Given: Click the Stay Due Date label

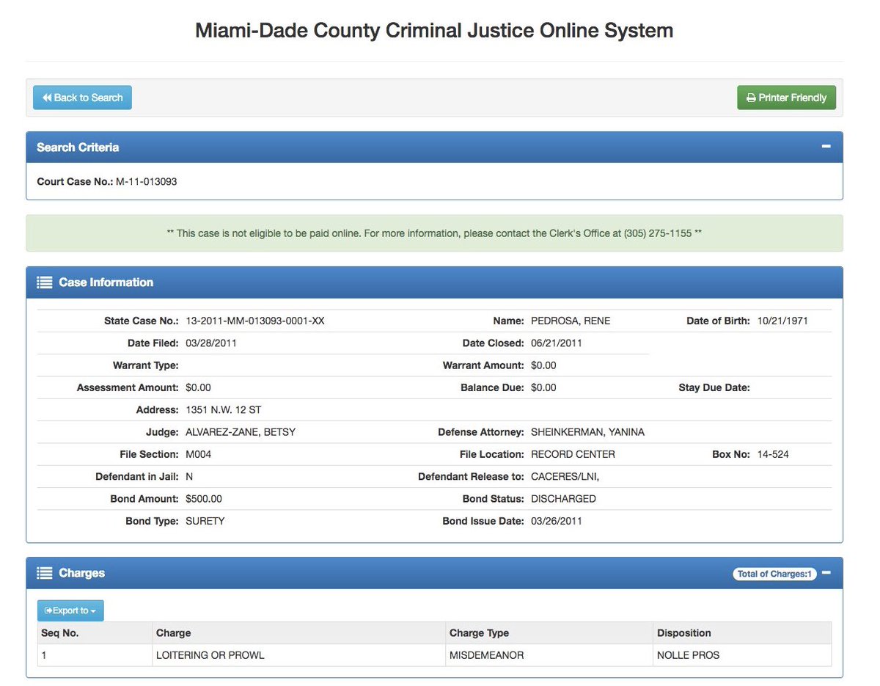Looking at the screenshot, I should (x=714, y=387).
